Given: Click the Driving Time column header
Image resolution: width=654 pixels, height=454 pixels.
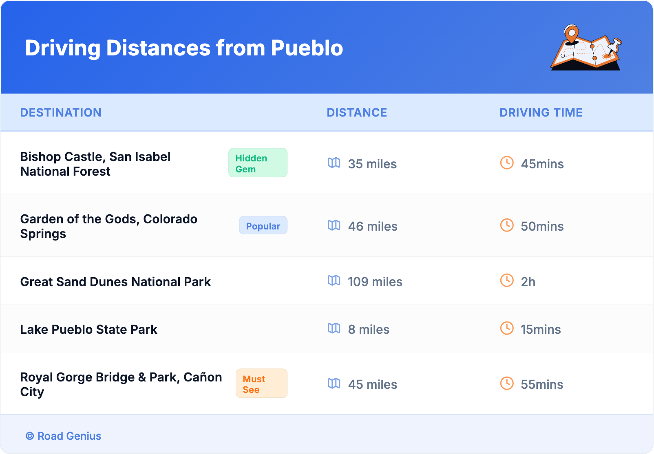Looking at the screenshot, I should 541,112.
